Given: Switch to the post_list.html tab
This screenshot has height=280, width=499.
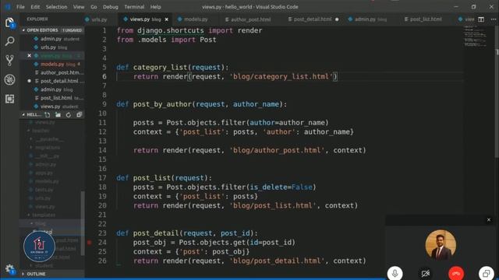Looking at the screenshot, I should pos(425,19).
